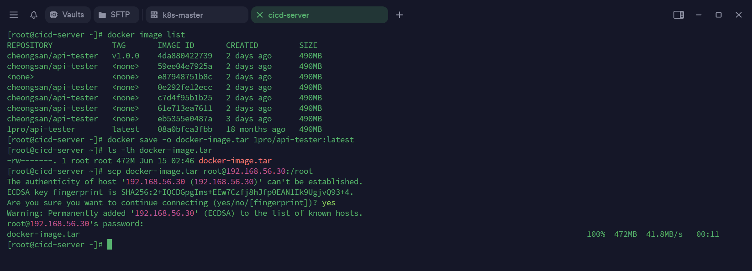Open the SFTP file browser
The image size is (752, 271).
click(115, 15)
